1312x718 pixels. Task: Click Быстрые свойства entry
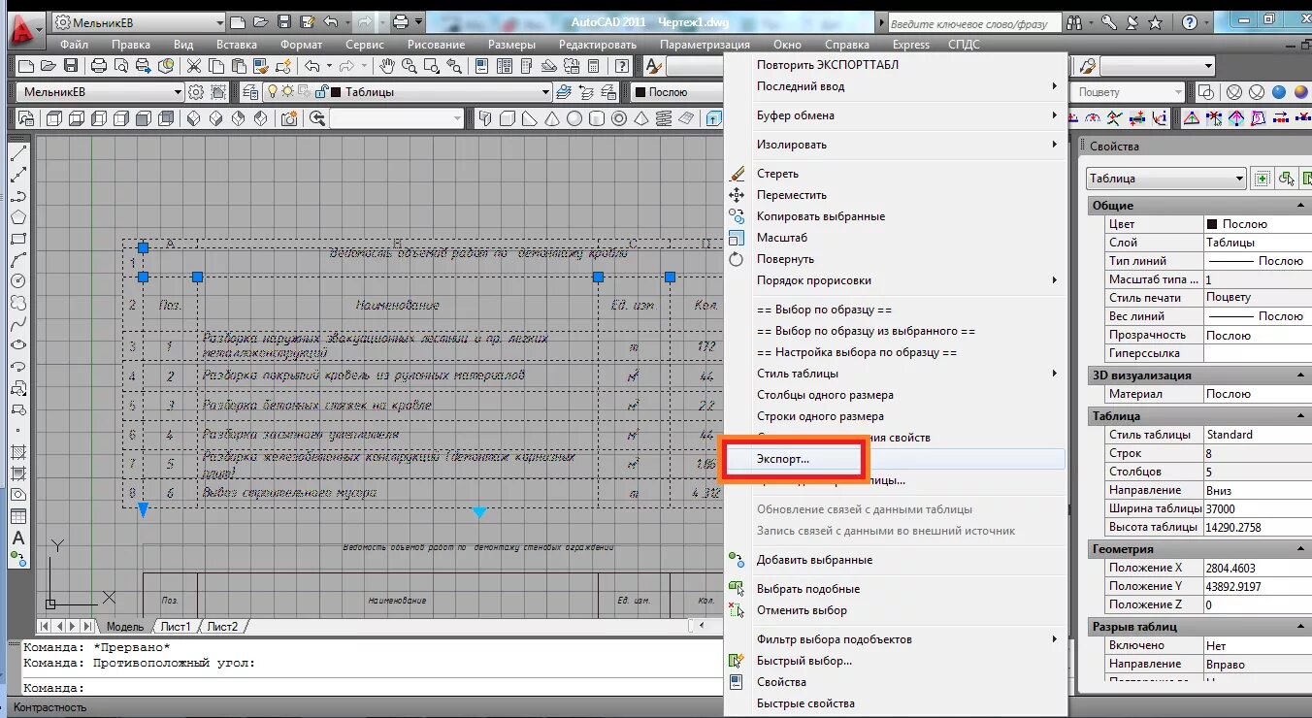click(x=895, y=703)
